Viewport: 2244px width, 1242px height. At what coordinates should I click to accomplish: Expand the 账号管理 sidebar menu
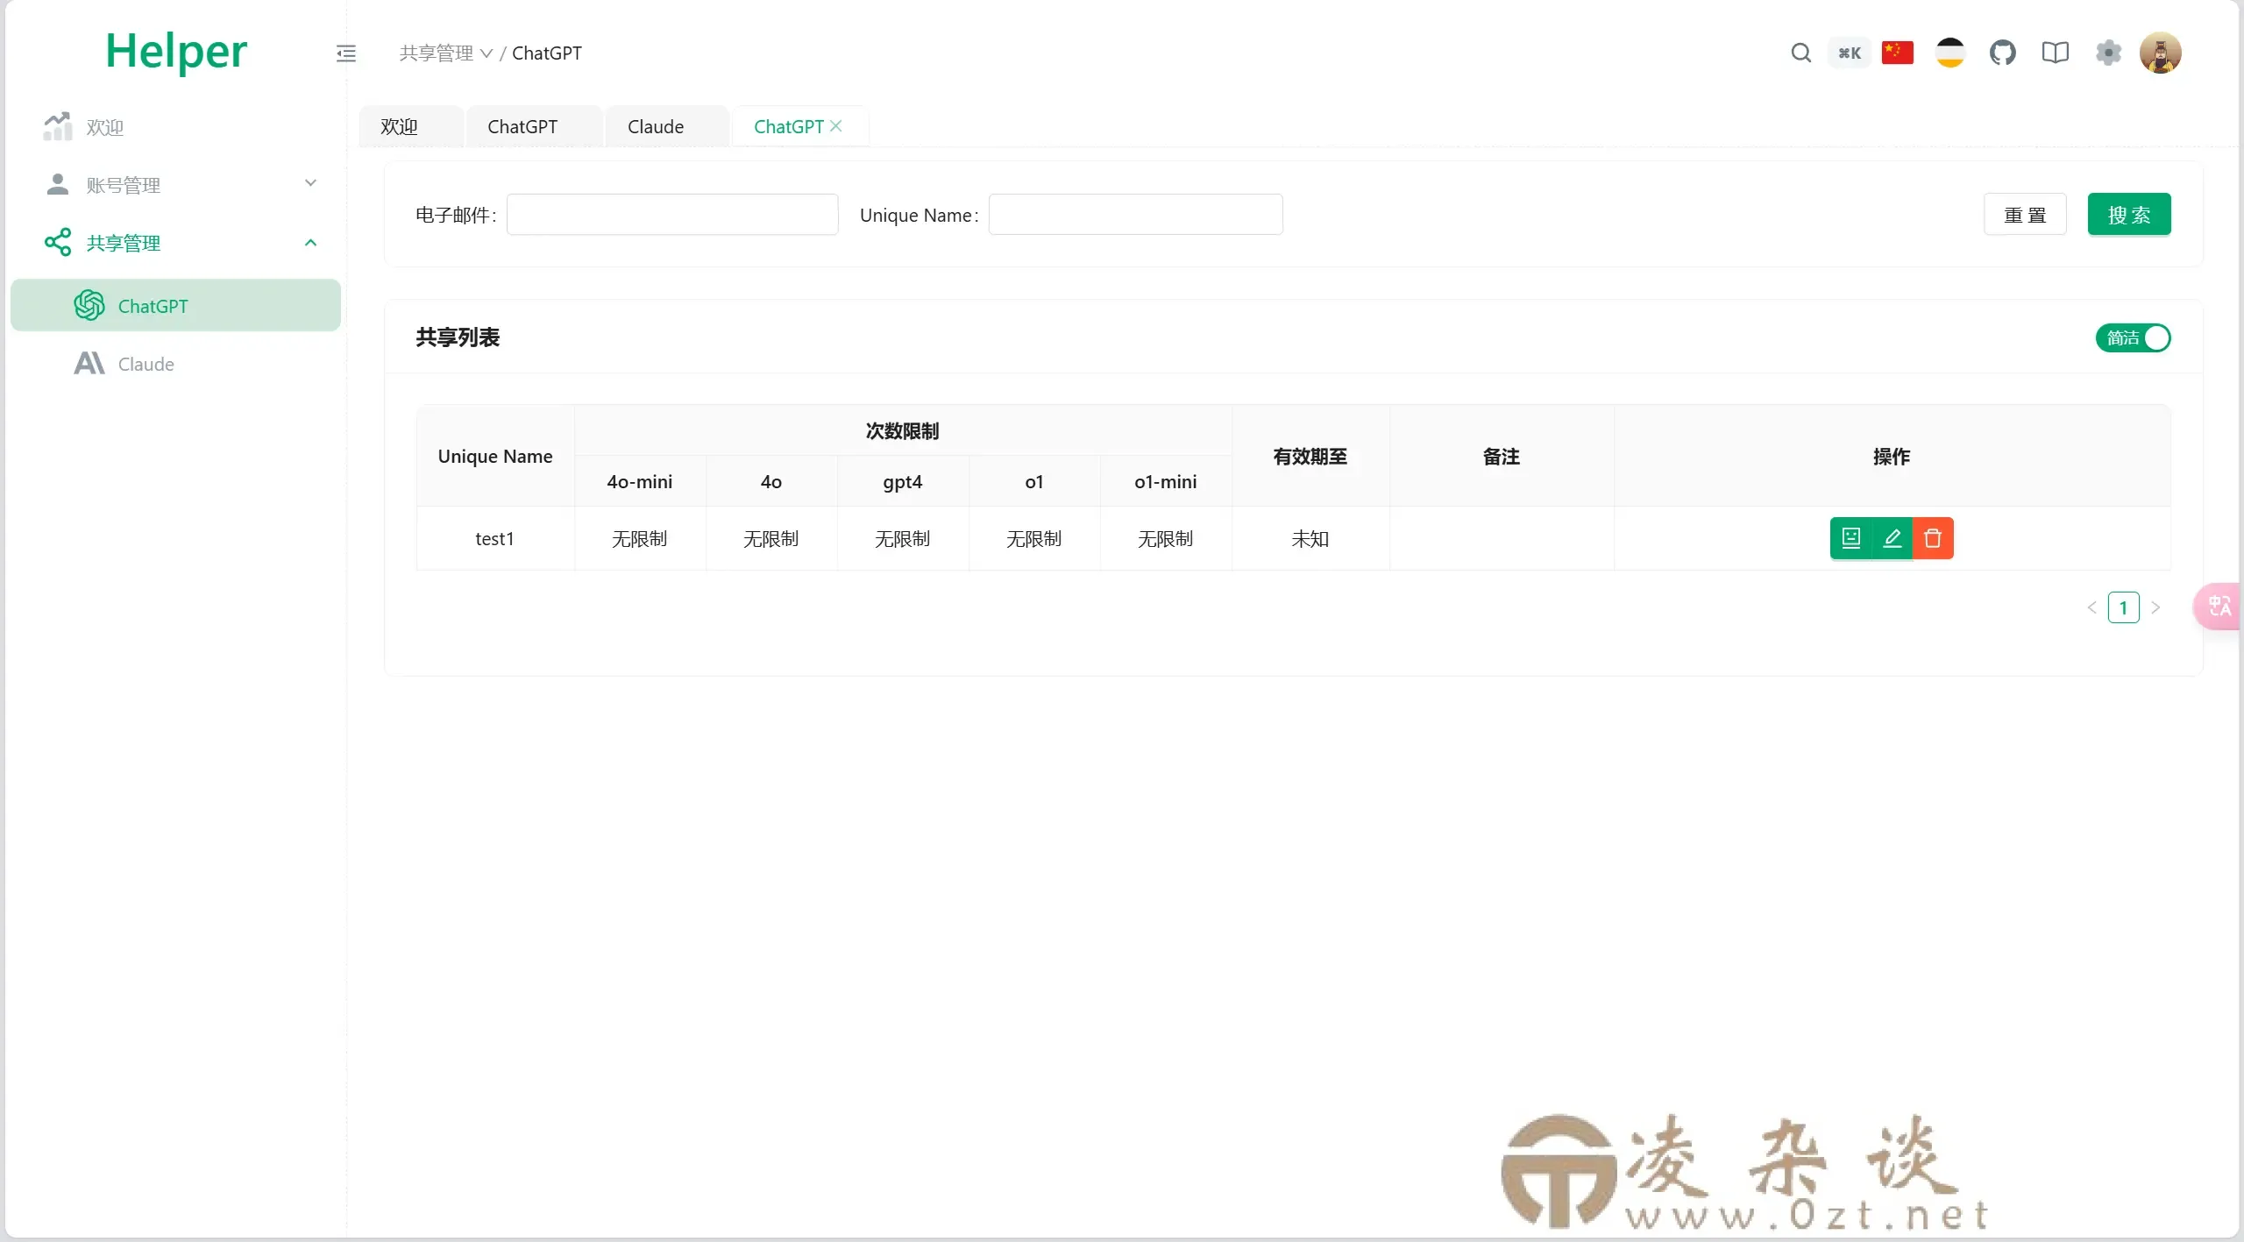tap(175, 184)
